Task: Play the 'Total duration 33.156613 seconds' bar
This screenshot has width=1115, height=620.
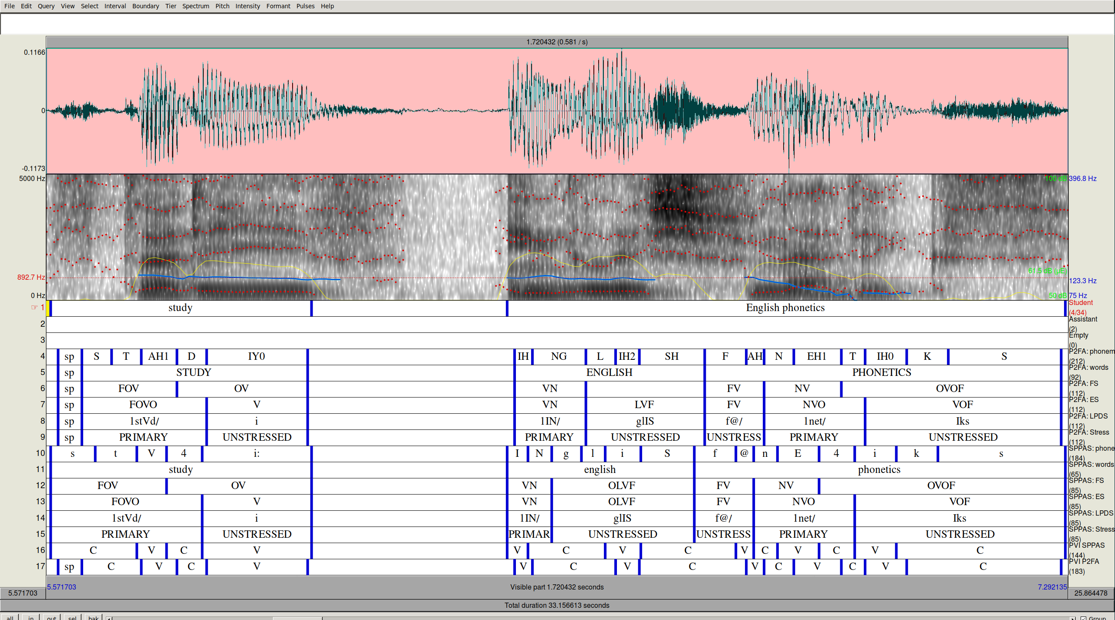Action: [557, 605]
